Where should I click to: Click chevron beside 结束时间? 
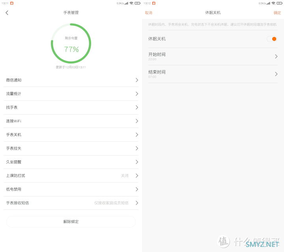(276, 74)
